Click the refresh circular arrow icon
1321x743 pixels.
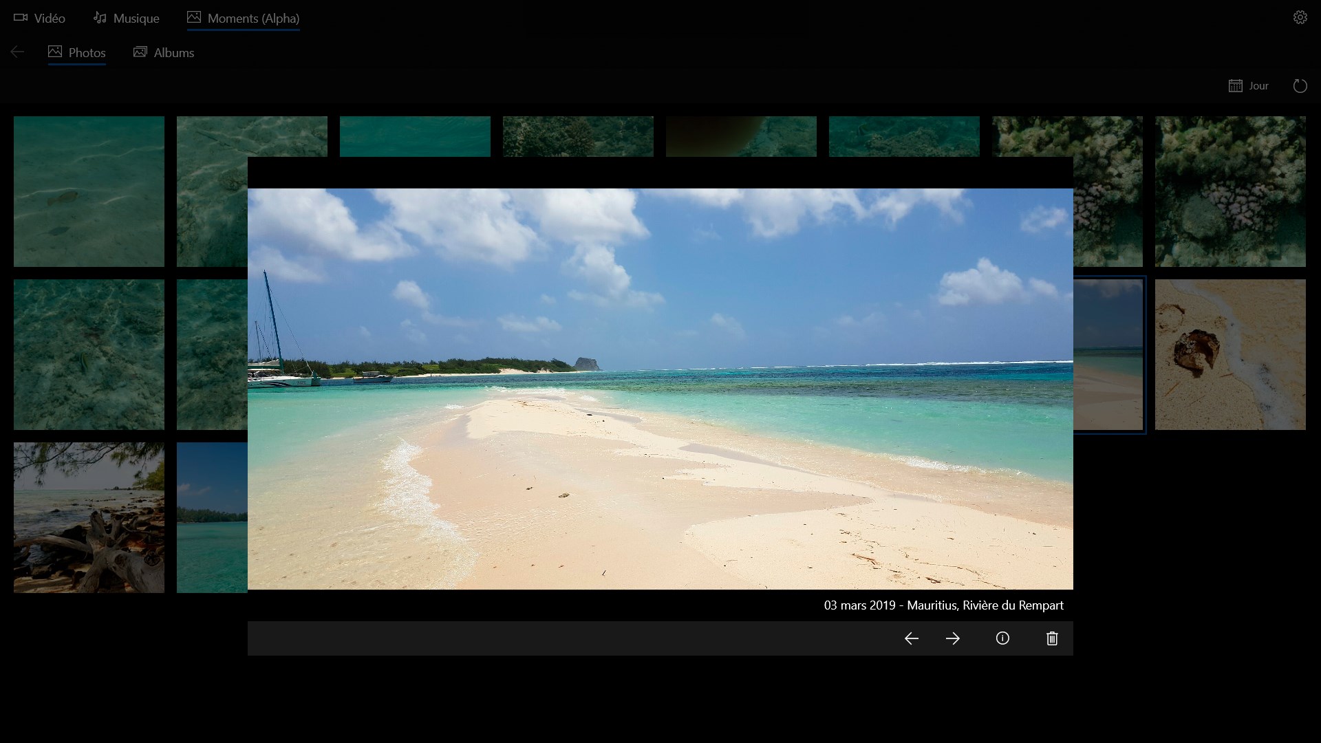click(1300, 86)
